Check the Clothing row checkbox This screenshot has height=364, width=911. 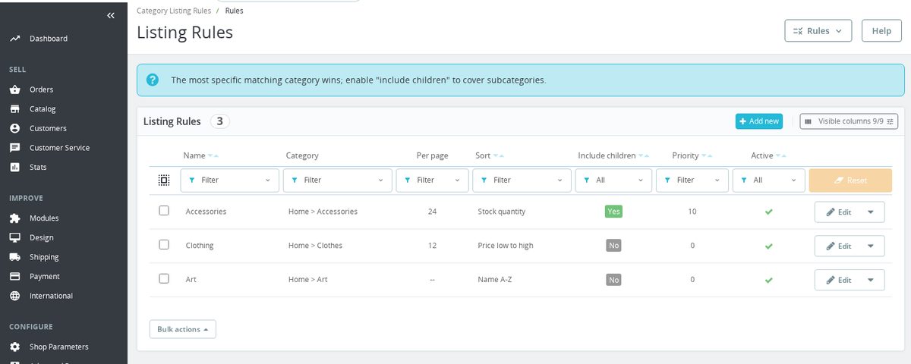pyautogui.click(x=164, y=245)
